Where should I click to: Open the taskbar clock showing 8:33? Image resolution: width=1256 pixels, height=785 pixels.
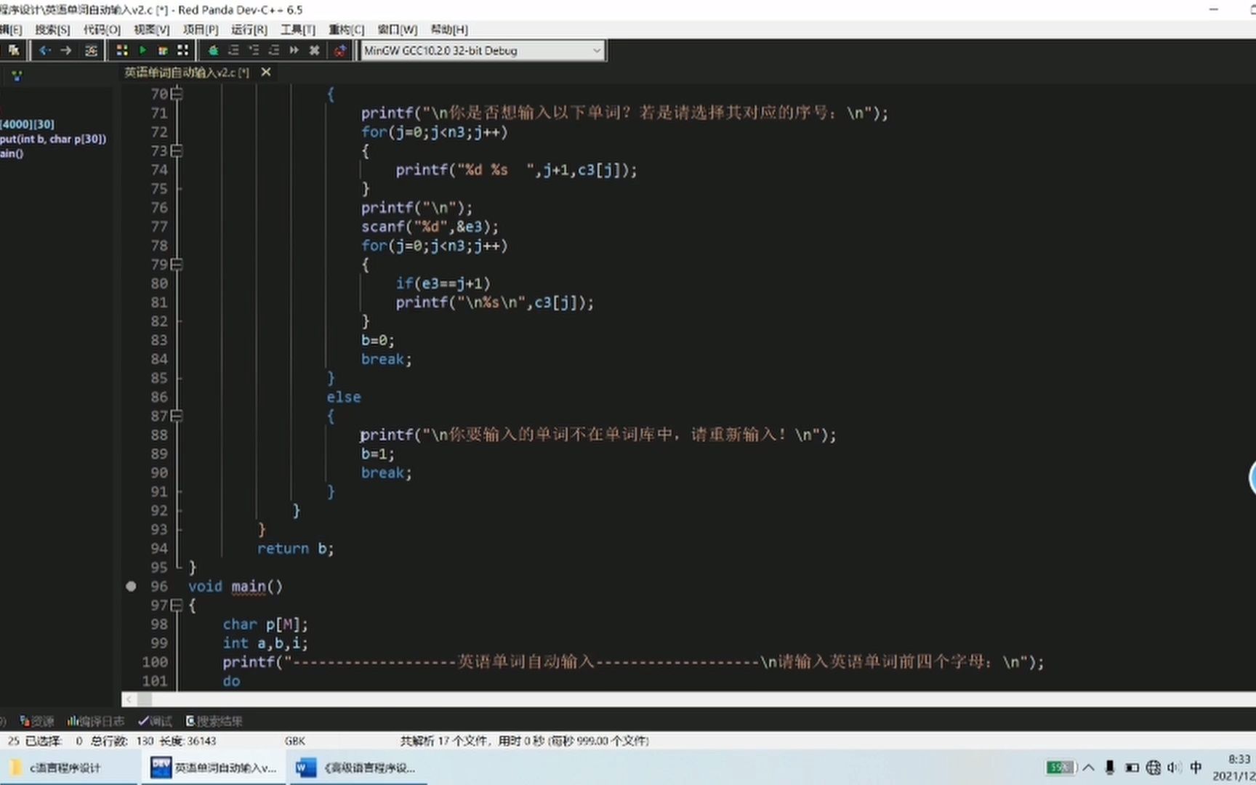coord(1234,768)
